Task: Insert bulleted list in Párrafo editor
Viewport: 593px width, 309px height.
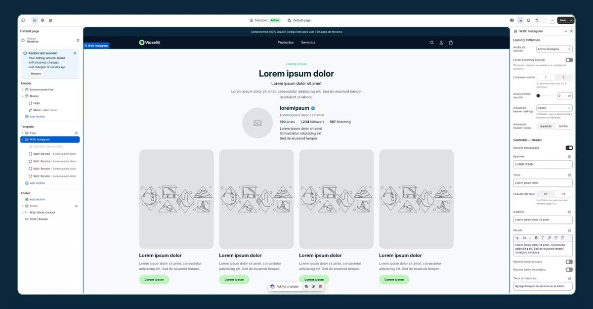Action: pyautogui.click(x=556, y=238)
